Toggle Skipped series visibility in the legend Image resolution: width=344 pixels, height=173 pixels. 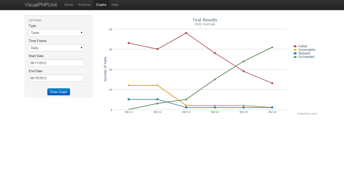(x=304, y=53)
